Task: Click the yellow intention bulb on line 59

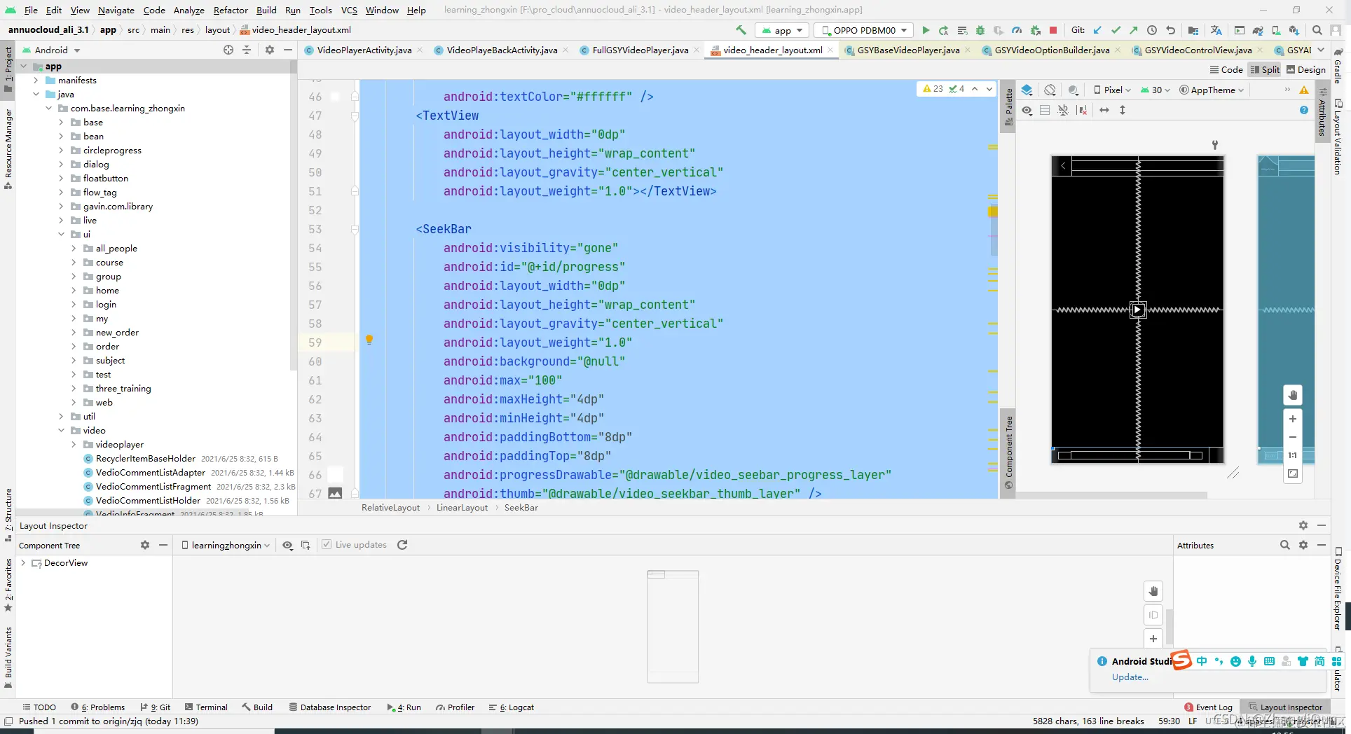Action: 369,340
